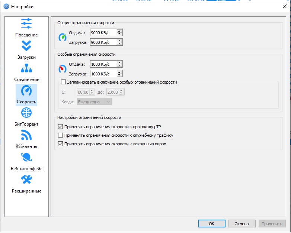291x233 pixels.
Task: Click the RSS-ленты tab label
Action: [26, 146]
